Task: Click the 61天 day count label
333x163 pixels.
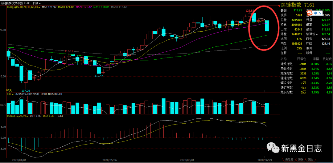Action: (x=9, y=90)
